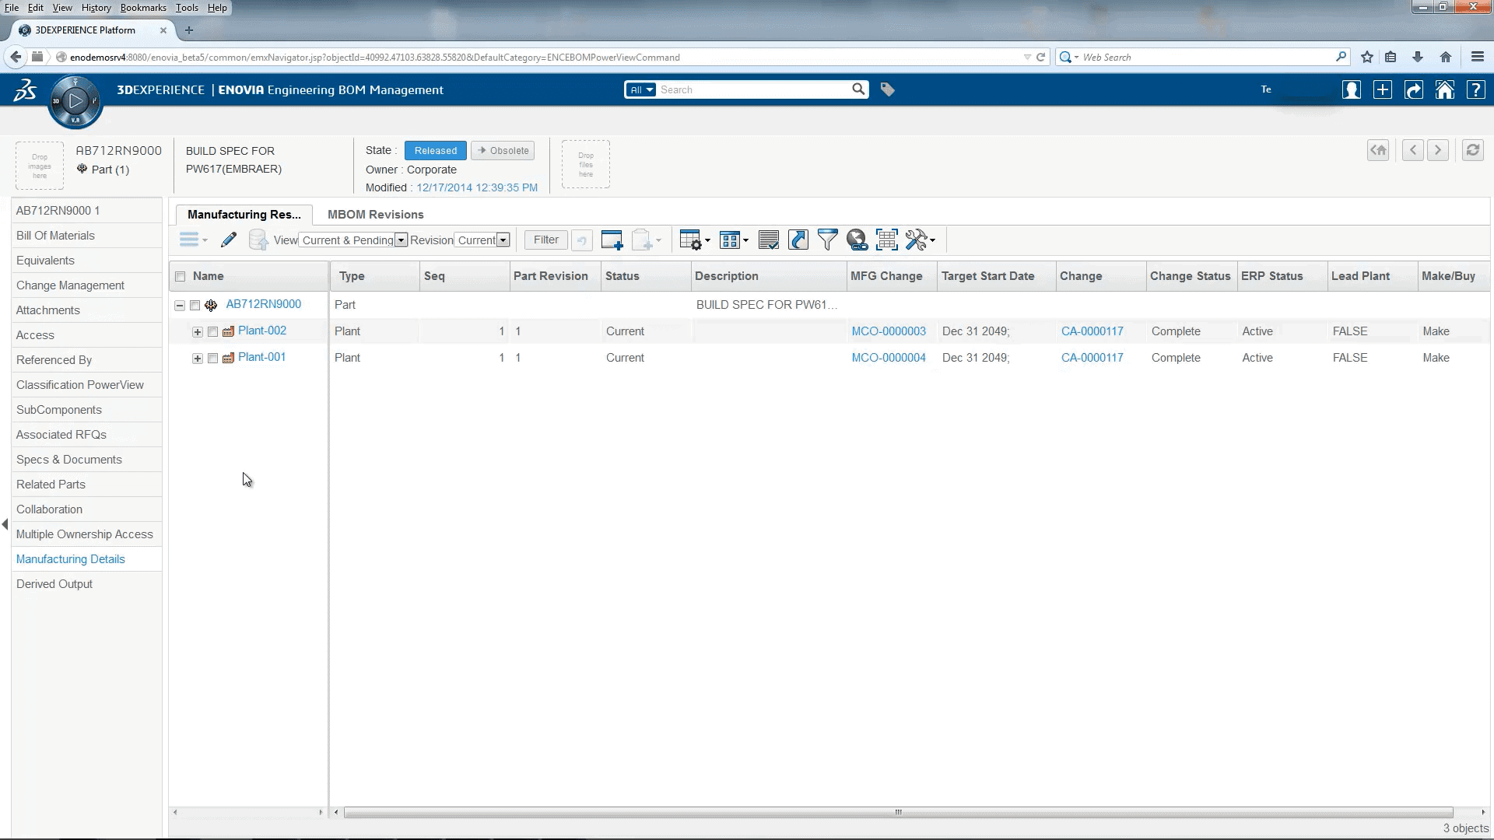Open the MCO-0000003 link
This screenshot has width=1494, height=840.
tap(889, 331)
